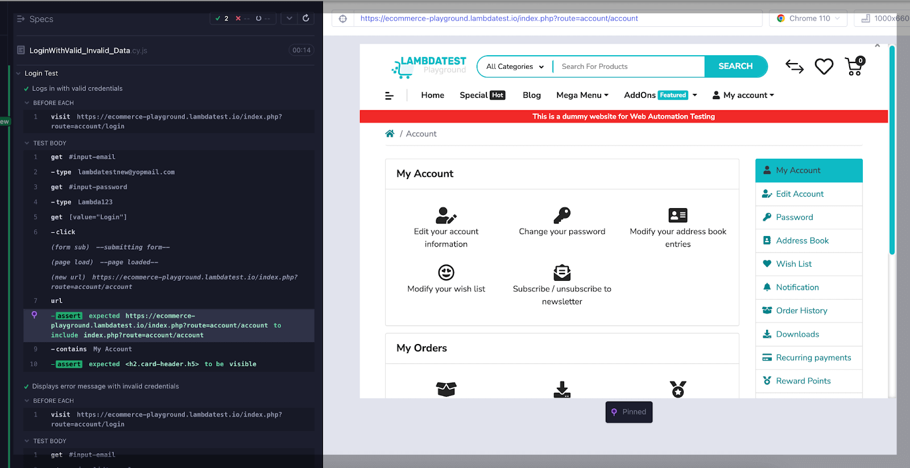Open the All Categories dropdown
Screen dimensions: 910x468
515,67
